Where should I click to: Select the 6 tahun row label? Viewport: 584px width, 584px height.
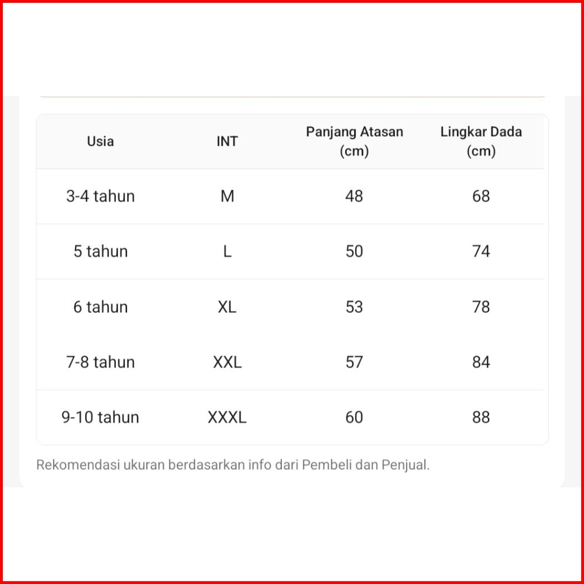tap(101, 307)
